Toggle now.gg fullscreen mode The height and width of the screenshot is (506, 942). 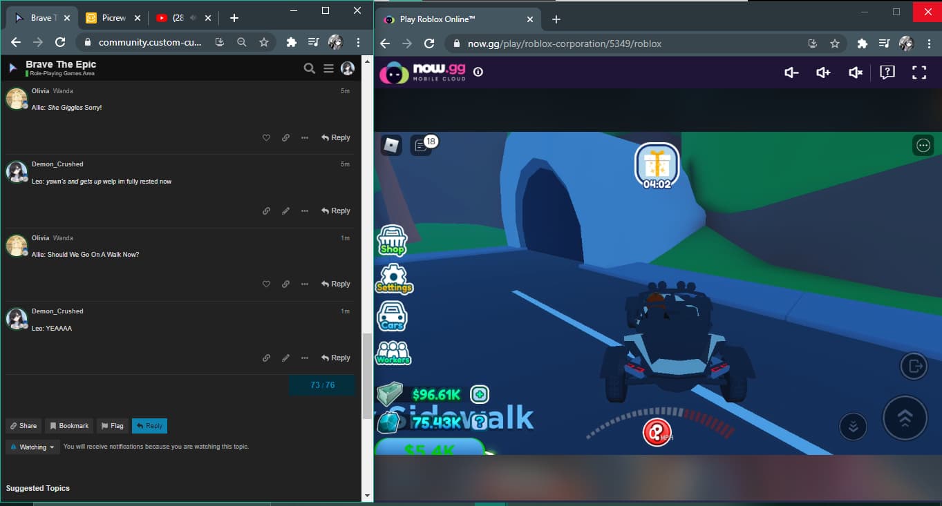pos(919,72)
